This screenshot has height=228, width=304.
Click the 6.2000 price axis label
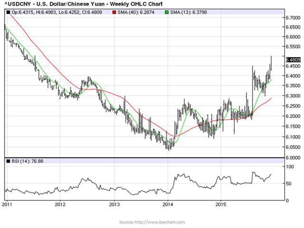click(x=293, y=116)
